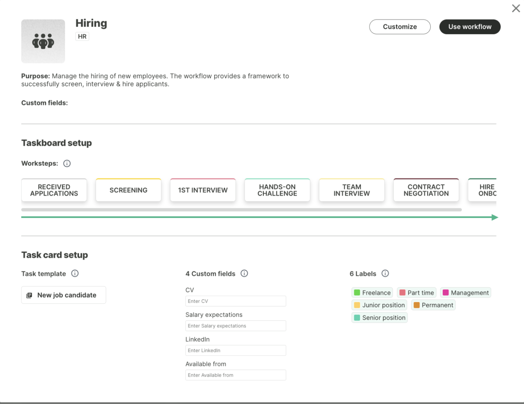
Task: Focus the Salary expectations field
Action: click(x=236, y=326)
